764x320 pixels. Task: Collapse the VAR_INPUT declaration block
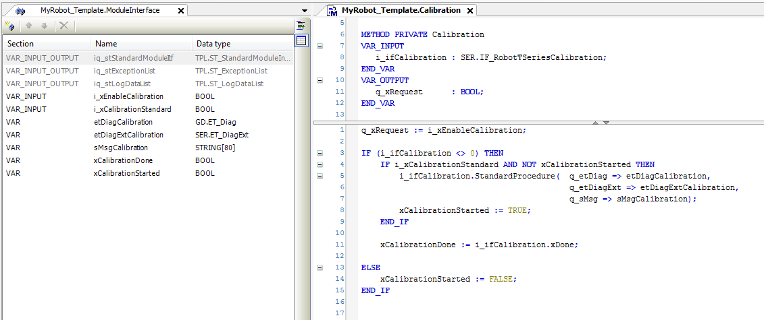click(x=320, y=46)
